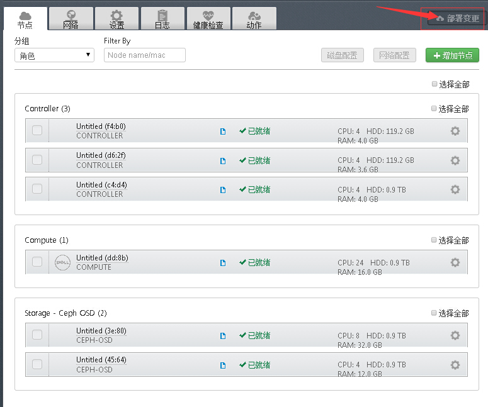This screenshot has width=488, height=407.
Task: Click the green 增加节点 button
Action: point(452,55)
